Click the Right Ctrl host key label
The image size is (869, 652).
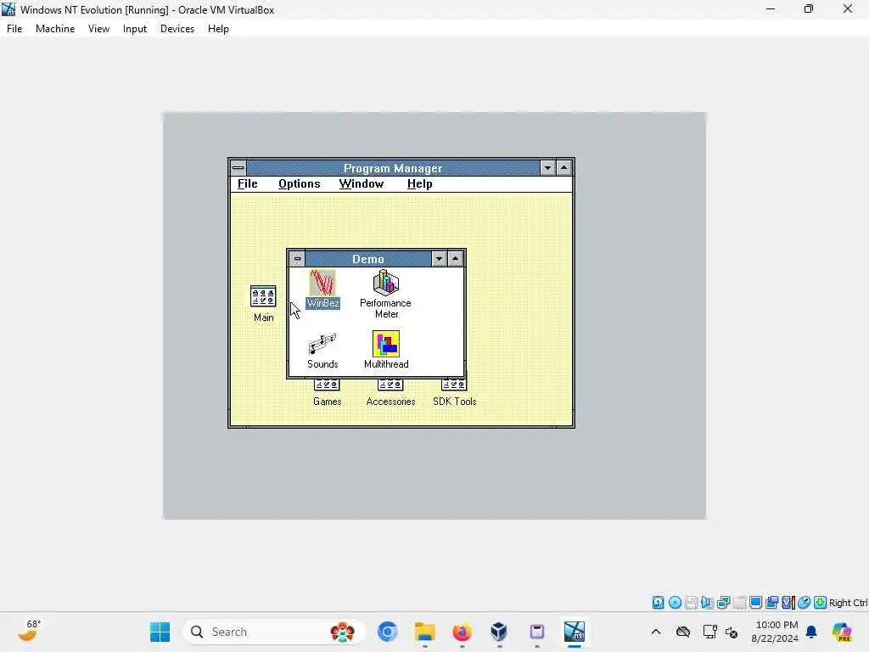848,603
